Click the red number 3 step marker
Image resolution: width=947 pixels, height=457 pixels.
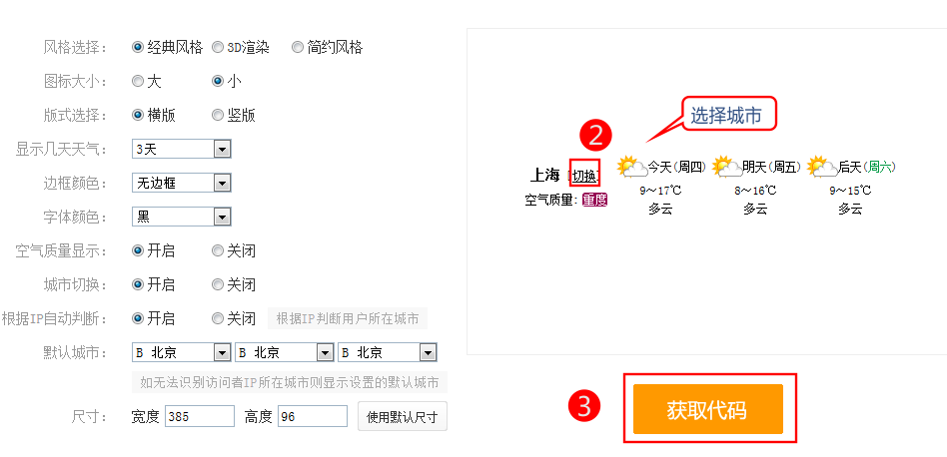583,406
